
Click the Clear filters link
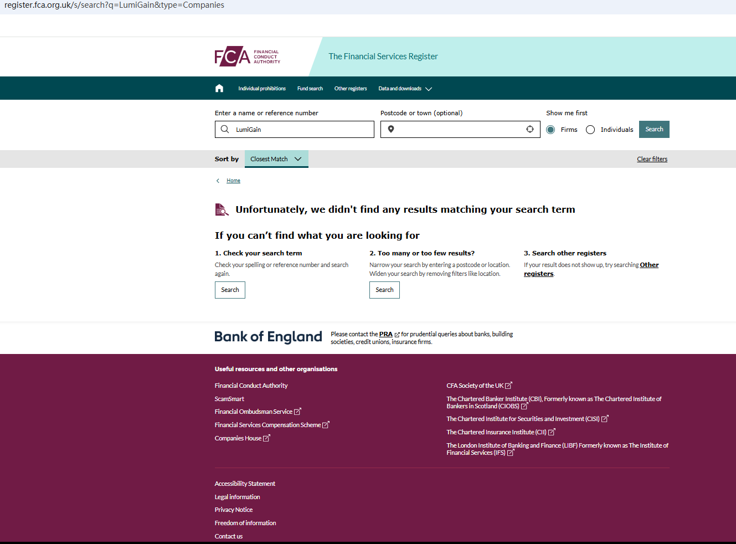pos(652,159)
